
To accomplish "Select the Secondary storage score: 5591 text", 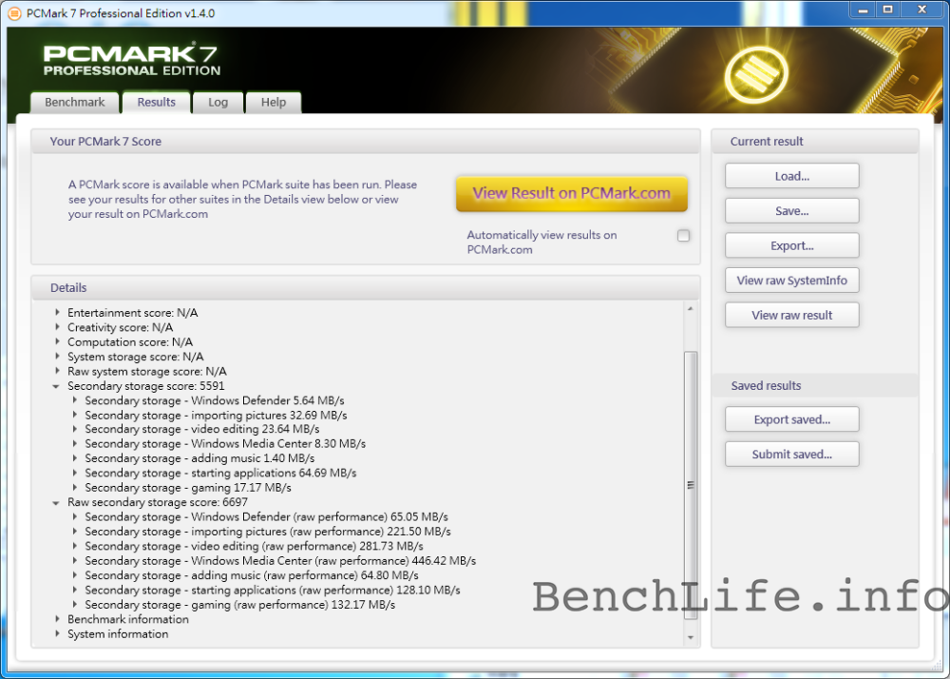I will tap(146, 386).
